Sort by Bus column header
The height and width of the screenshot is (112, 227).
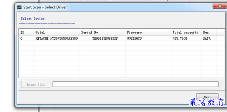click(x=209, y=32)
